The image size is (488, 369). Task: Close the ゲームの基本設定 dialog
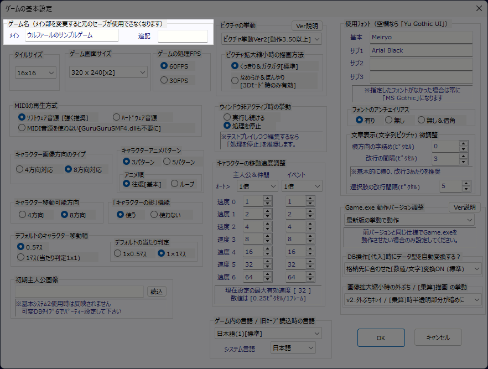tap(478, 8)
